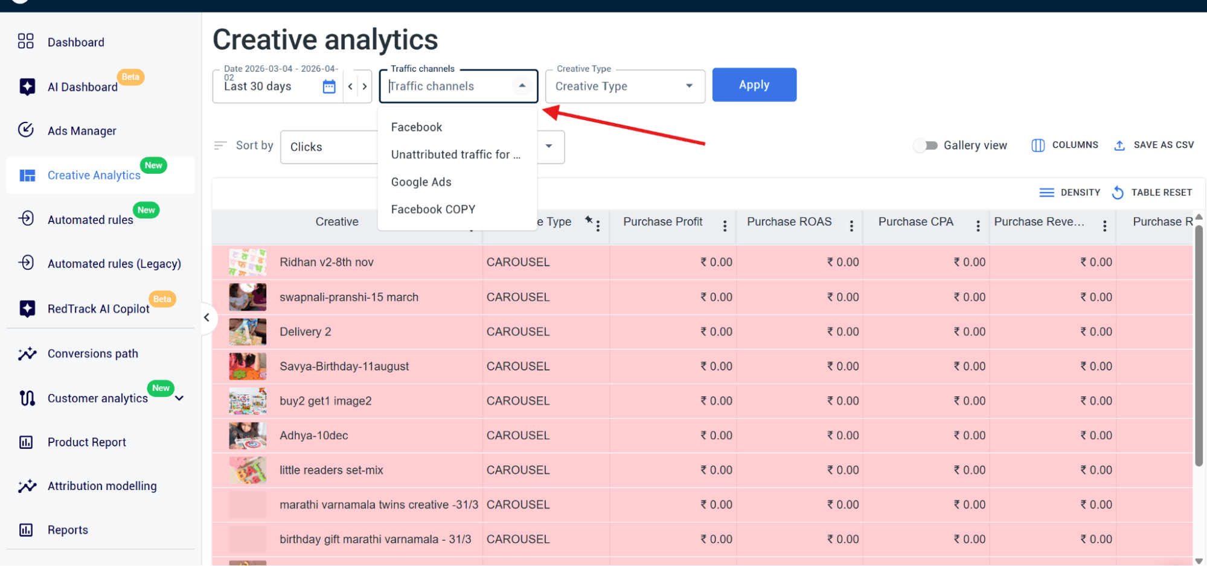Click the RedTrack AI Copilot icon
The width and height of the screenshot is (1207, 566).
click(x=27, y=308)
